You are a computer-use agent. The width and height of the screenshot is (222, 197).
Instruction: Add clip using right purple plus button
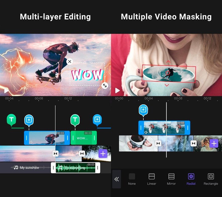point(214,143)
